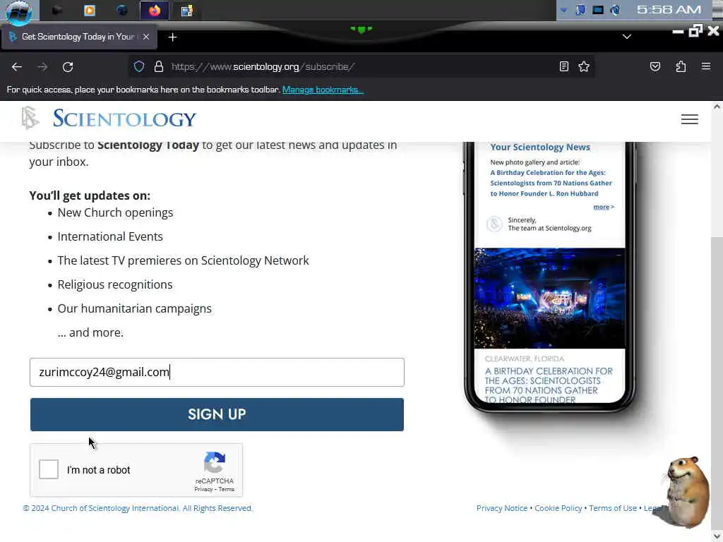Close the Get Scientology Today tab

click(x=146, y=37)
